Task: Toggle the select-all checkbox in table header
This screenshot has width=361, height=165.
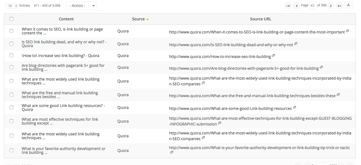Action: pos(11,19)
